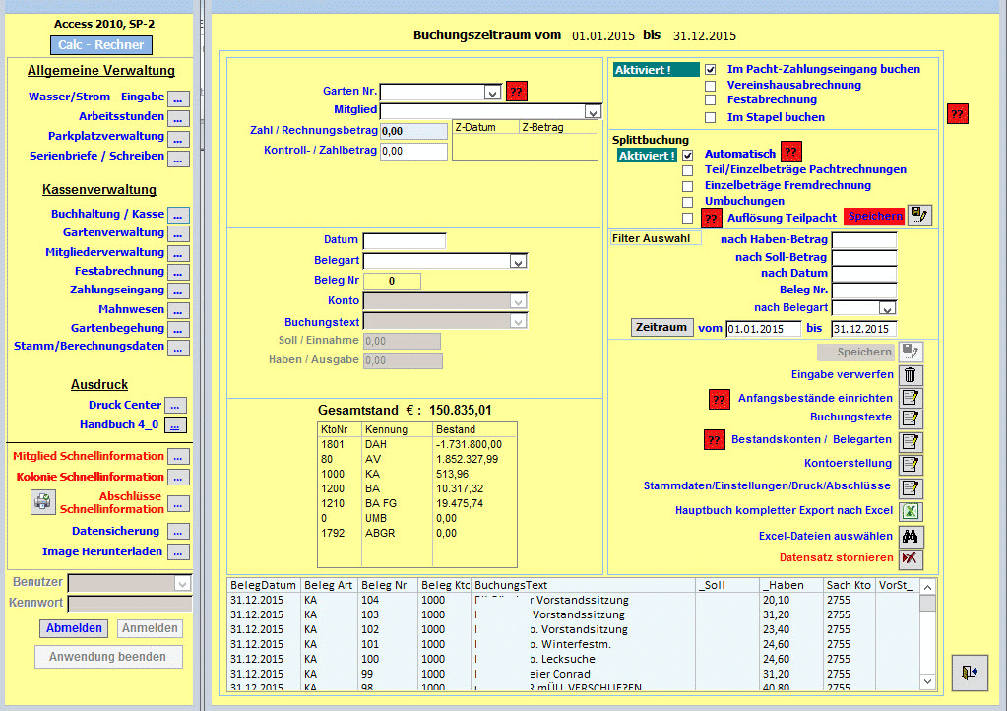Check the Festabrechnung checkbox
Viewport: 1007px width, 711px height.
710,100
